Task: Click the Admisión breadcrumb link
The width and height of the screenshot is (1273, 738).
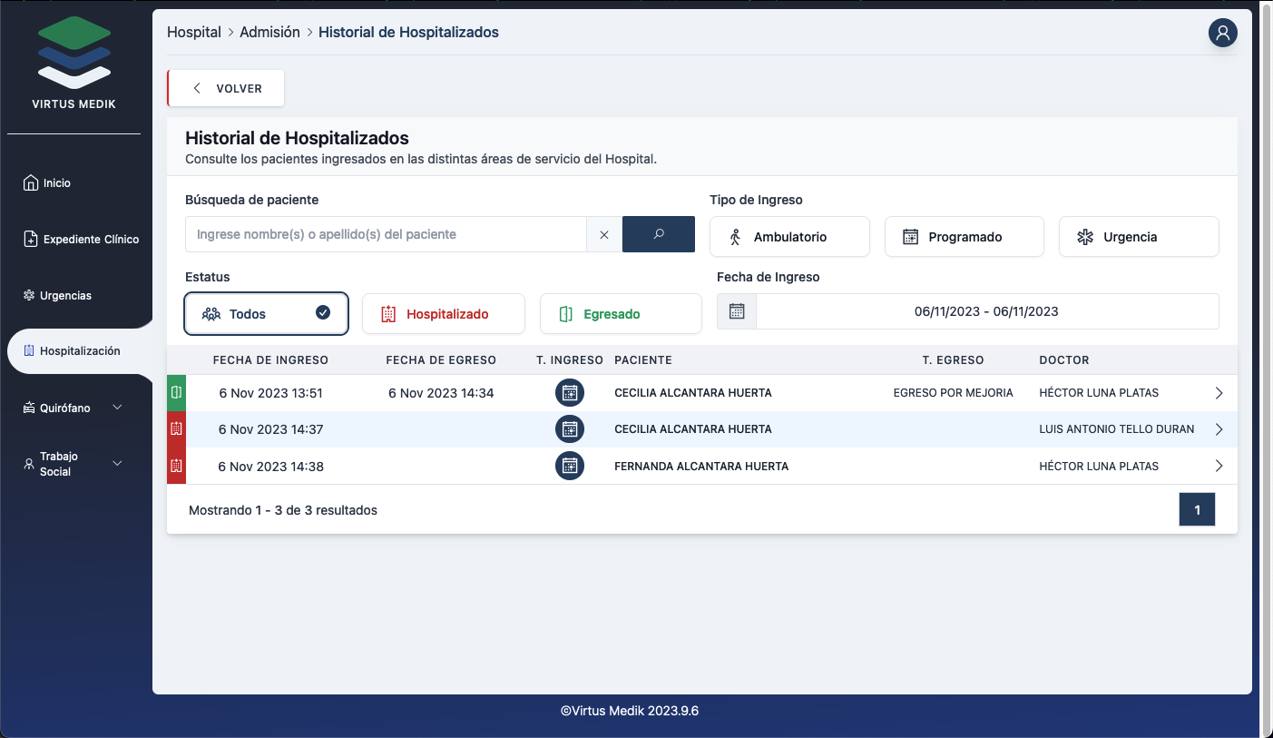Action: pyautogui.click(x=269, y=33)
